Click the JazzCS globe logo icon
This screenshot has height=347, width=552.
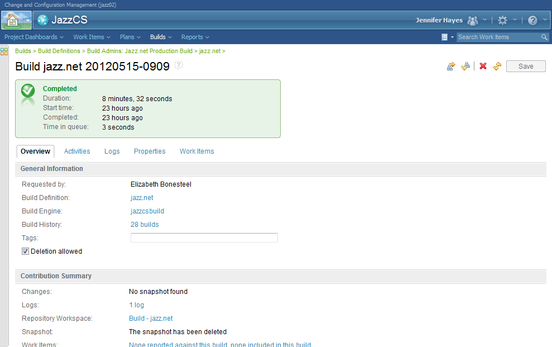coord(43,20)
